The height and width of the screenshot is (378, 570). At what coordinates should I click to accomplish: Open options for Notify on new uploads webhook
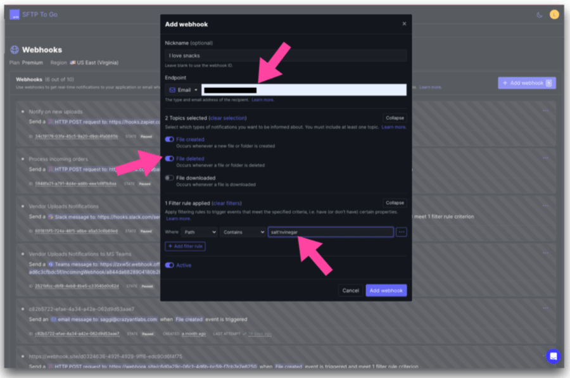click(545, 111)
